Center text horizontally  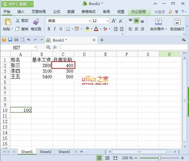[136, 29]
